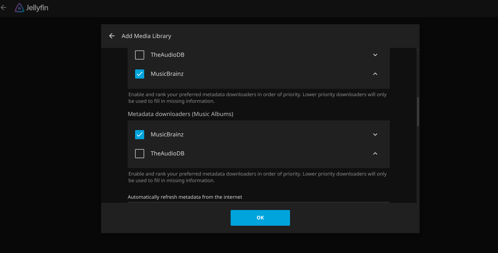Select MusicBrainz label in list above Music Albums
Image resolution: width=498 pixels, height=253 pixels.
(x=167, y=74)
